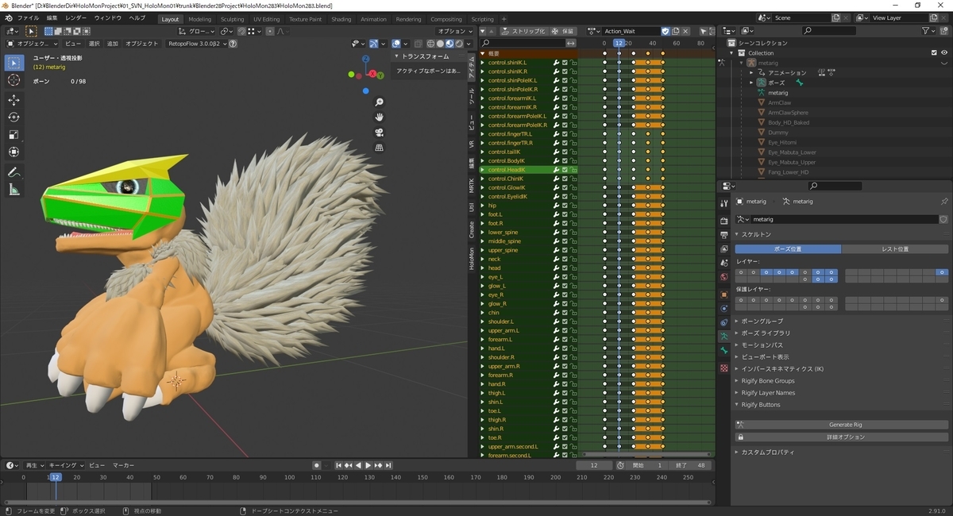953x516 pixels.
Task: Toggle viewport gizmo display
Action: click(375, 44)
